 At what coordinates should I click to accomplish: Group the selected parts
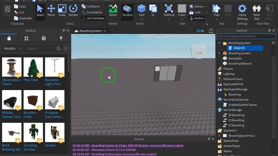coord(196,6)
